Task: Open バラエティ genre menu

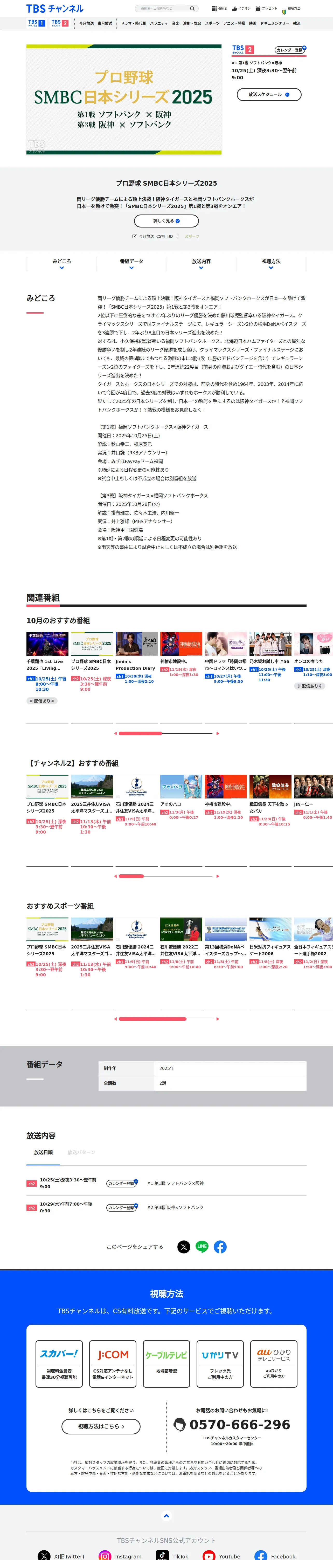Action: tap(159, 24)
